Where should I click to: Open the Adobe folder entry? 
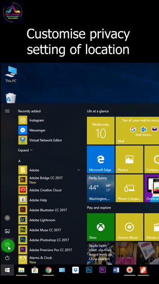point(49,170)
